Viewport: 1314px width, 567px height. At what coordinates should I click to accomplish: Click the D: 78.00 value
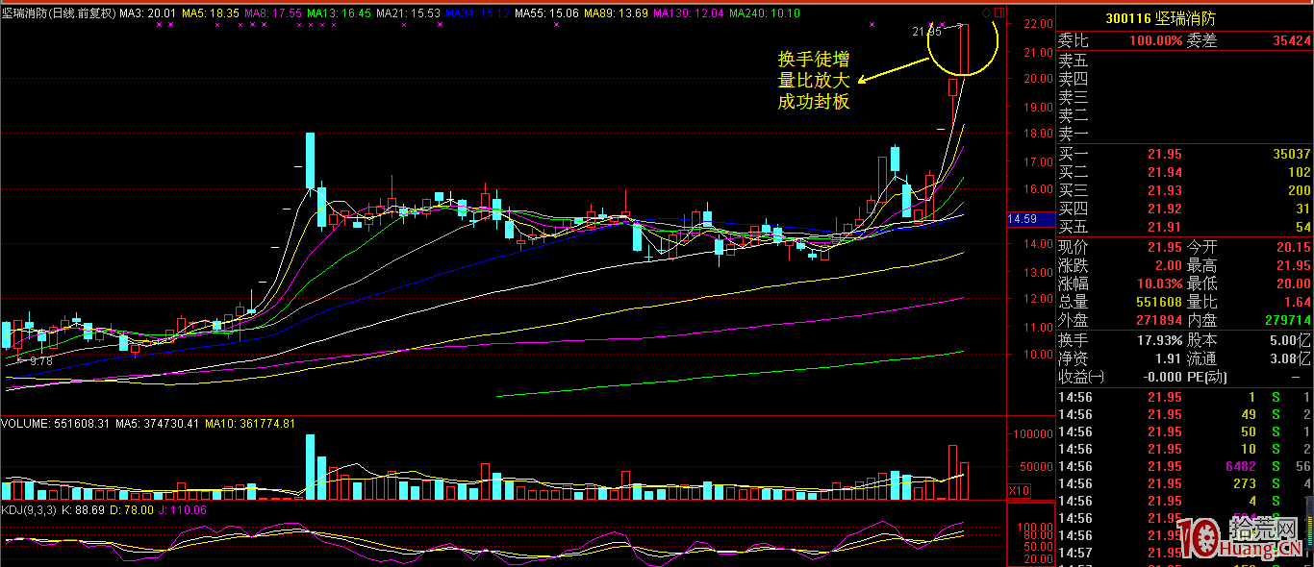[x=131, y=509]
